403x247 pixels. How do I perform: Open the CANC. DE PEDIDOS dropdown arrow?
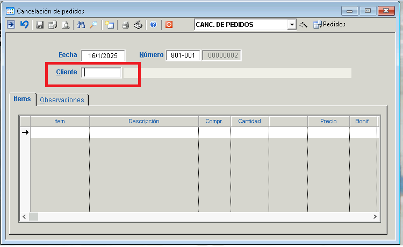292,25
